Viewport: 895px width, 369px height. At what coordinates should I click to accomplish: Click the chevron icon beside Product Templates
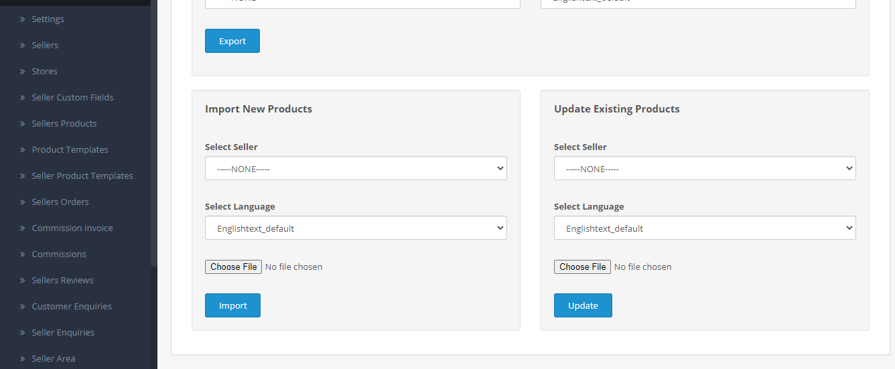coord(22,150)
